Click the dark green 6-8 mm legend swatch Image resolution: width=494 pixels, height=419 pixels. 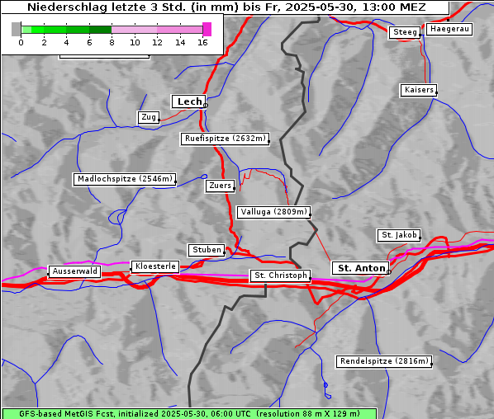(x=100, y=30)
